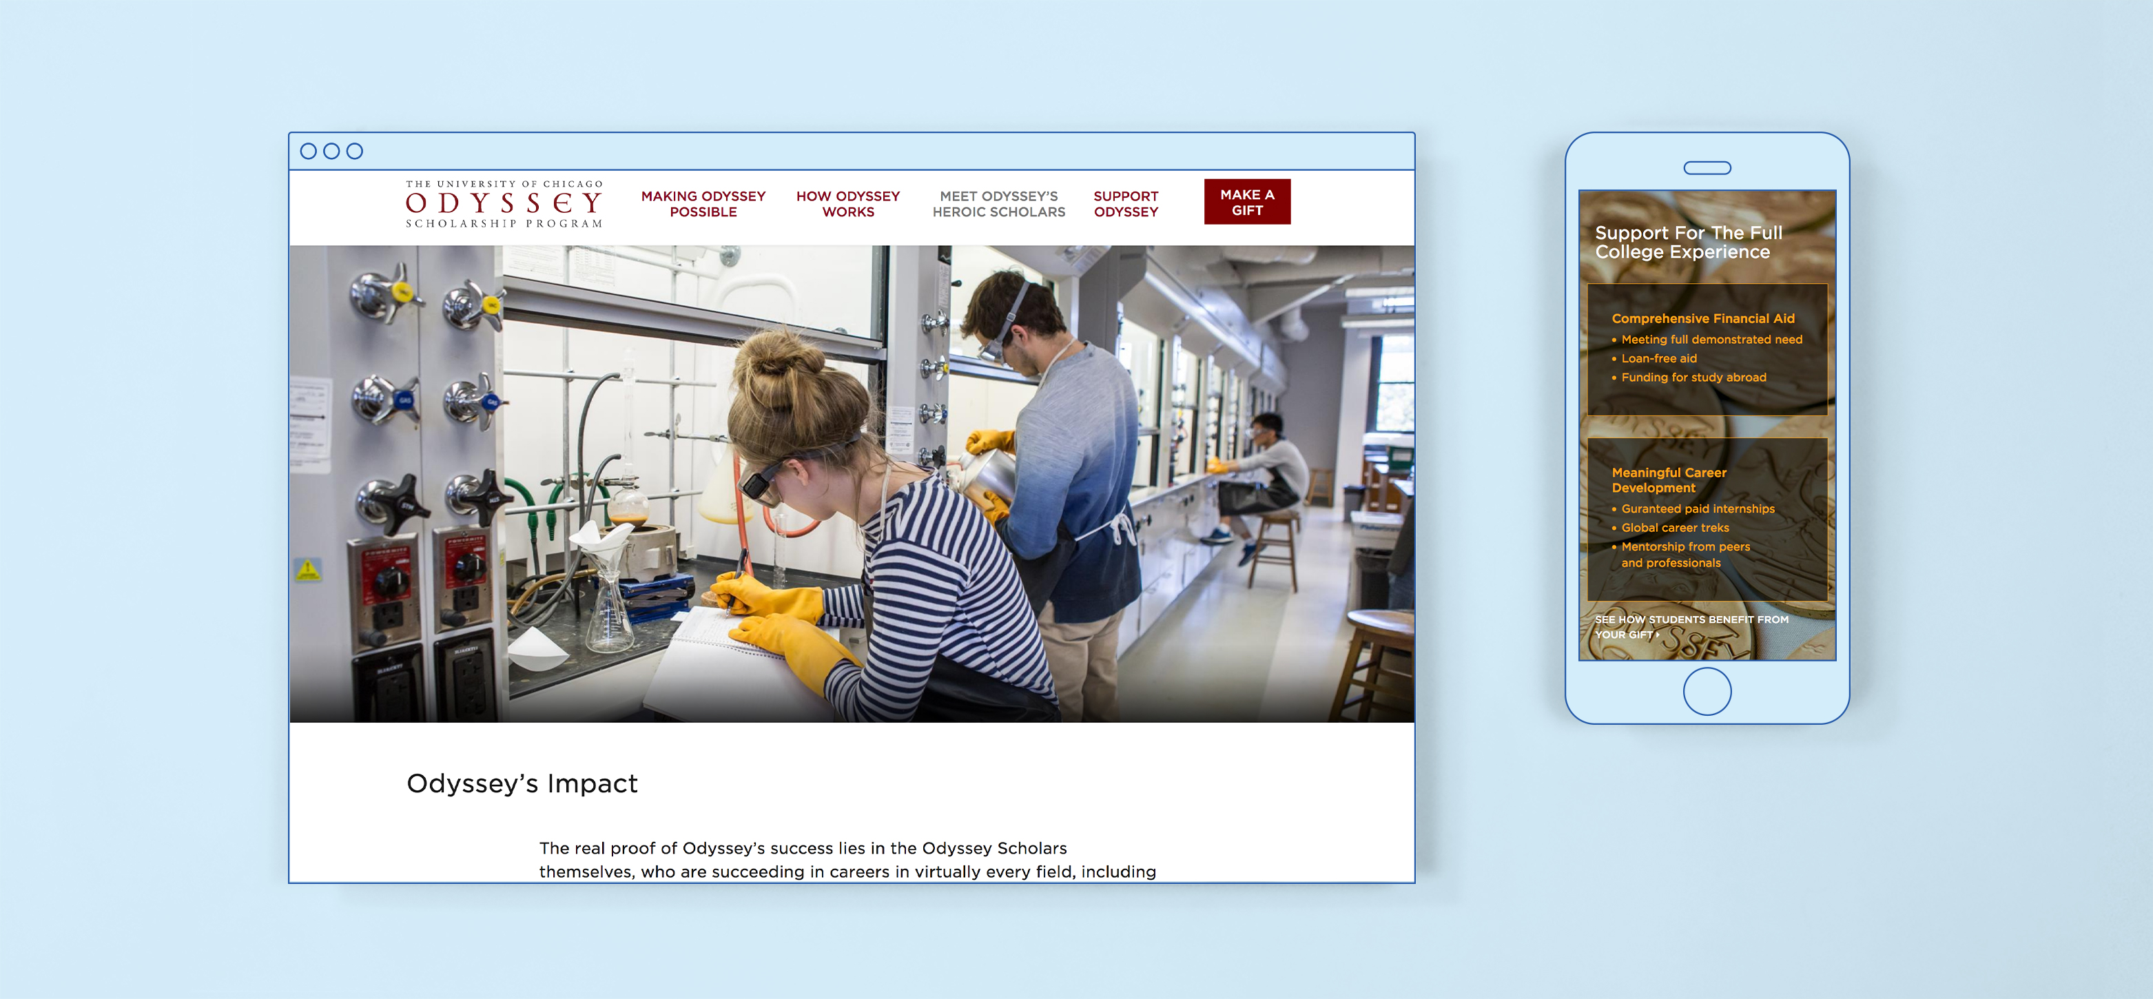
Task: Tap the Meaningful Career Development card heading
Action: (x=1668, y=480)
